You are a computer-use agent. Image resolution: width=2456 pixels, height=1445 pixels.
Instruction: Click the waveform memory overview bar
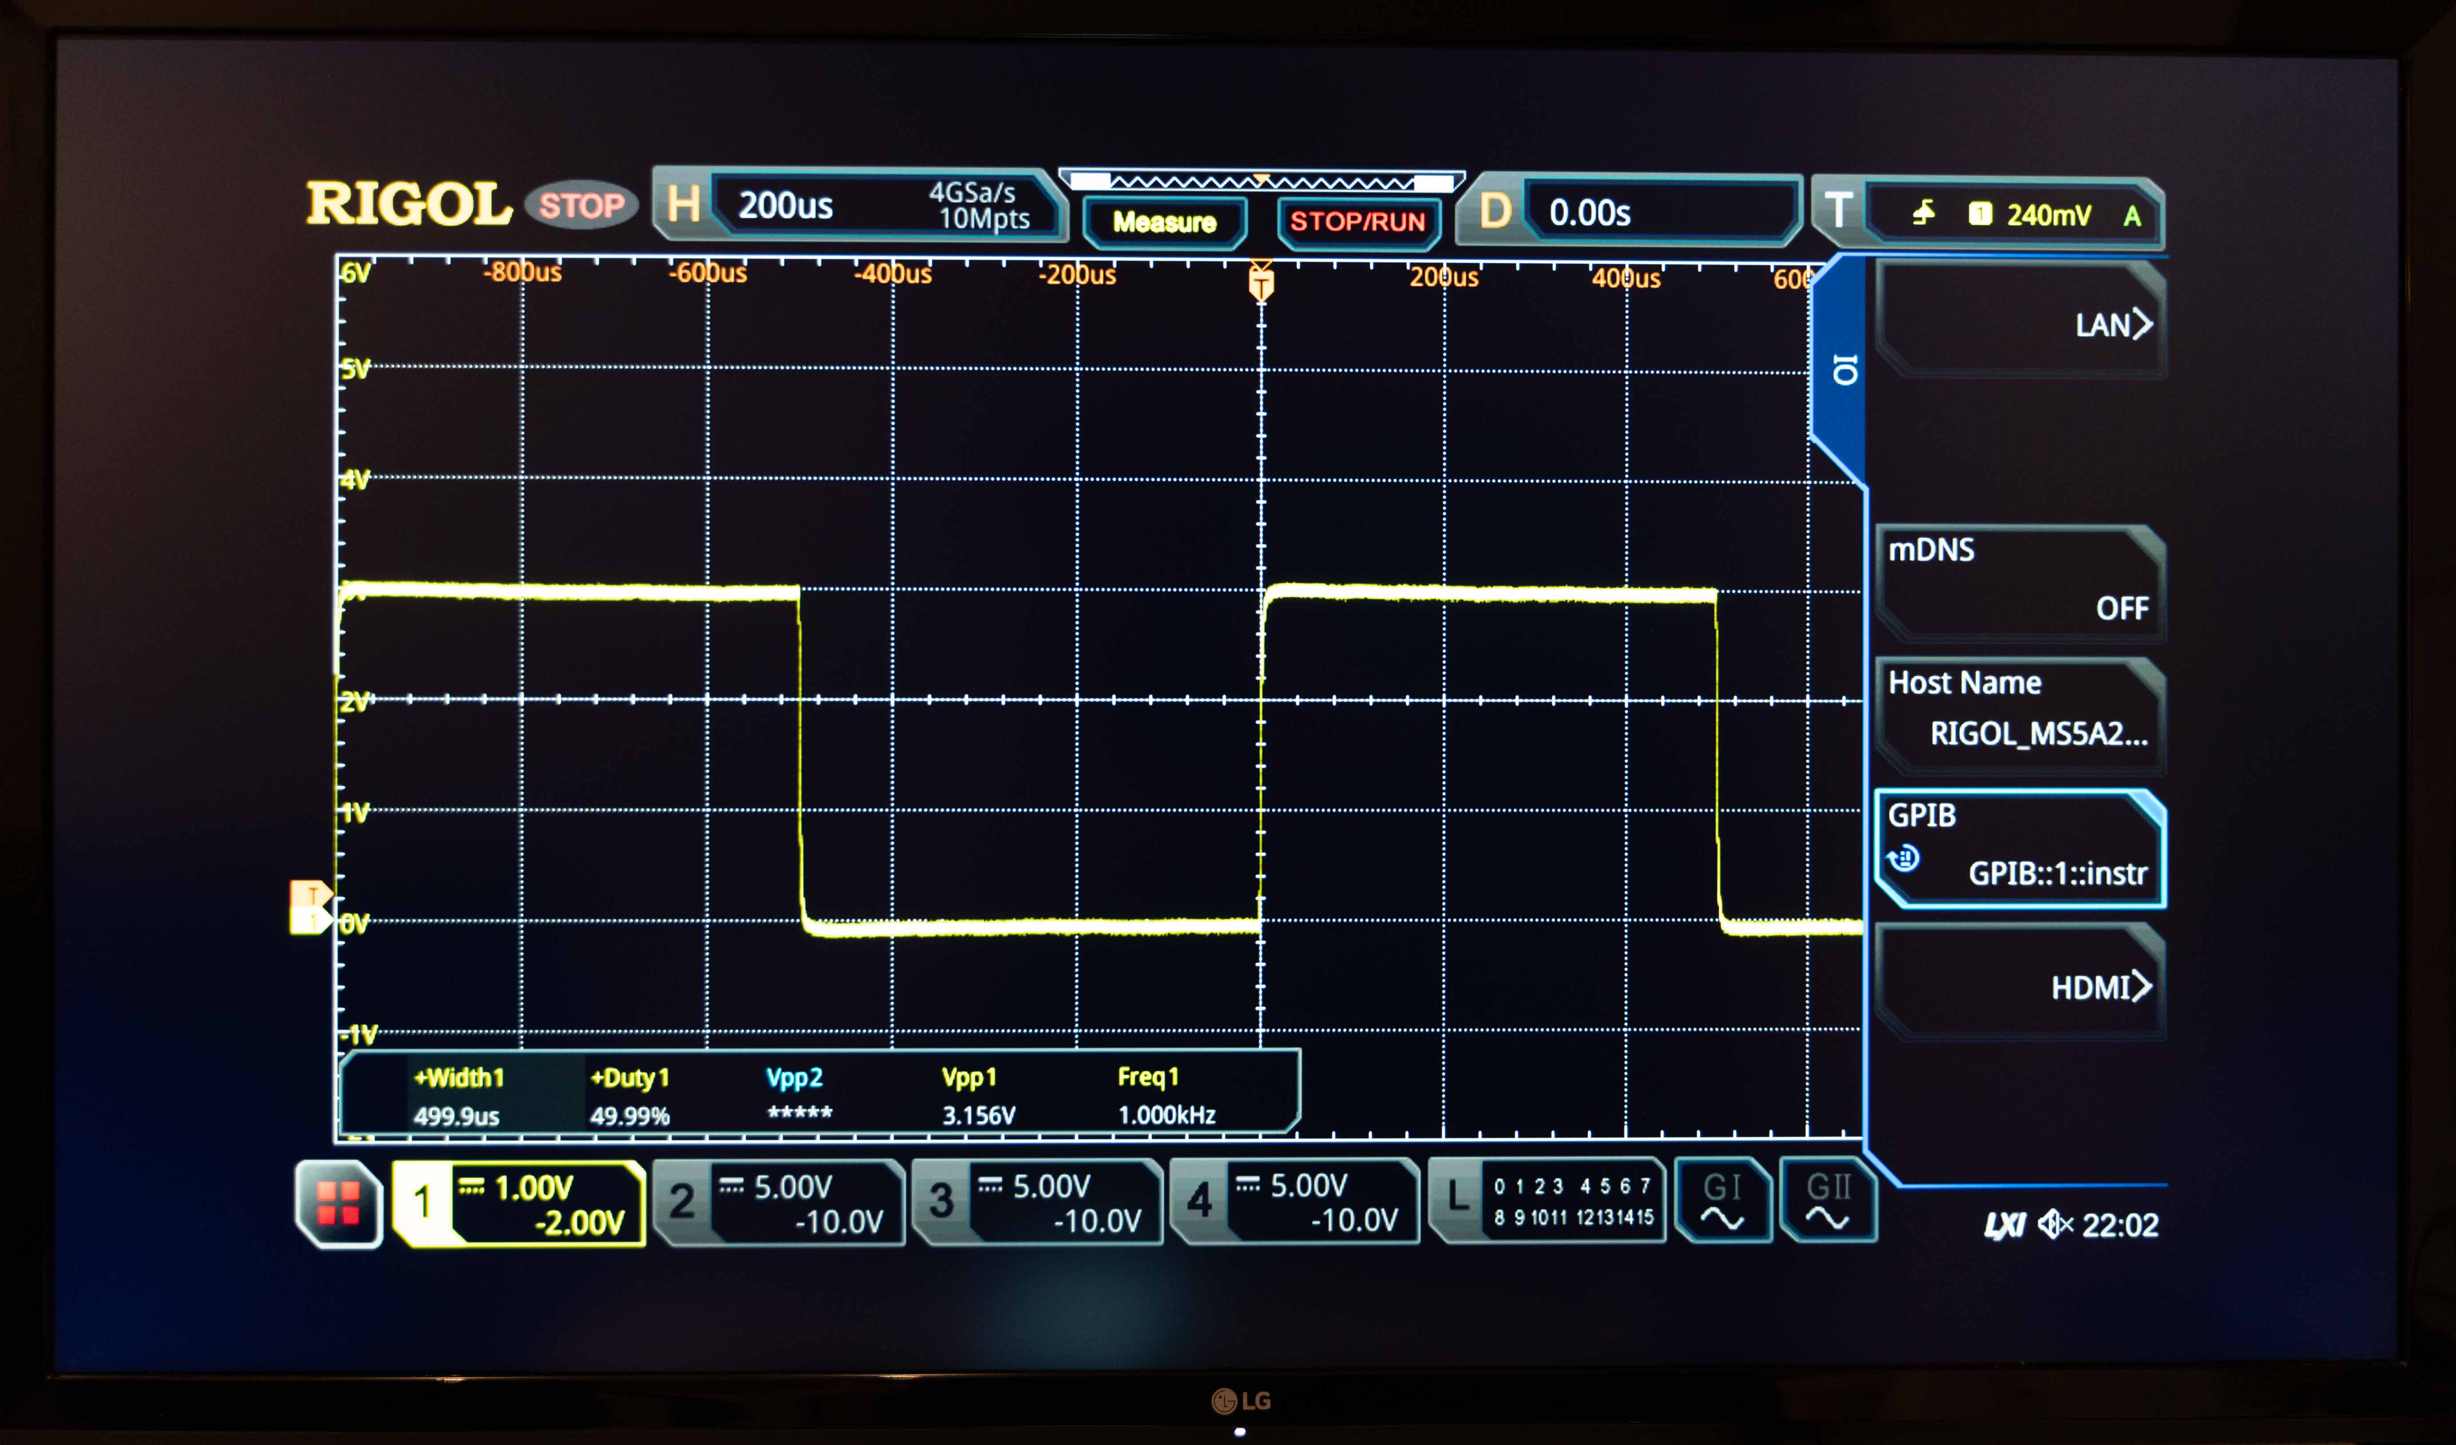(1261, 181)
